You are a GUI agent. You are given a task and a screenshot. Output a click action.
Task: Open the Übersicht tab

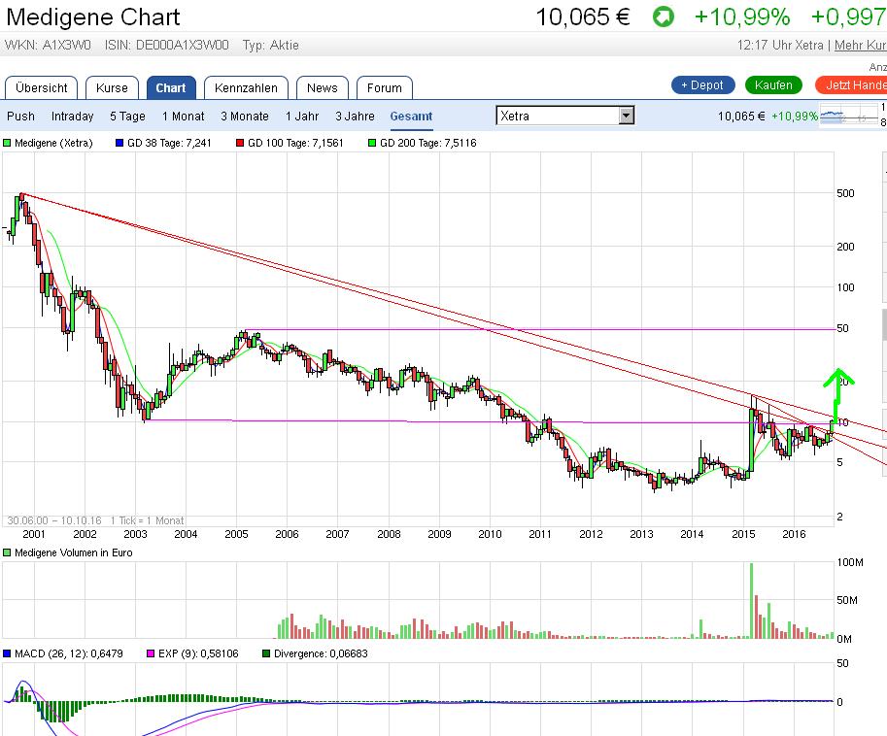coord(42,87)
